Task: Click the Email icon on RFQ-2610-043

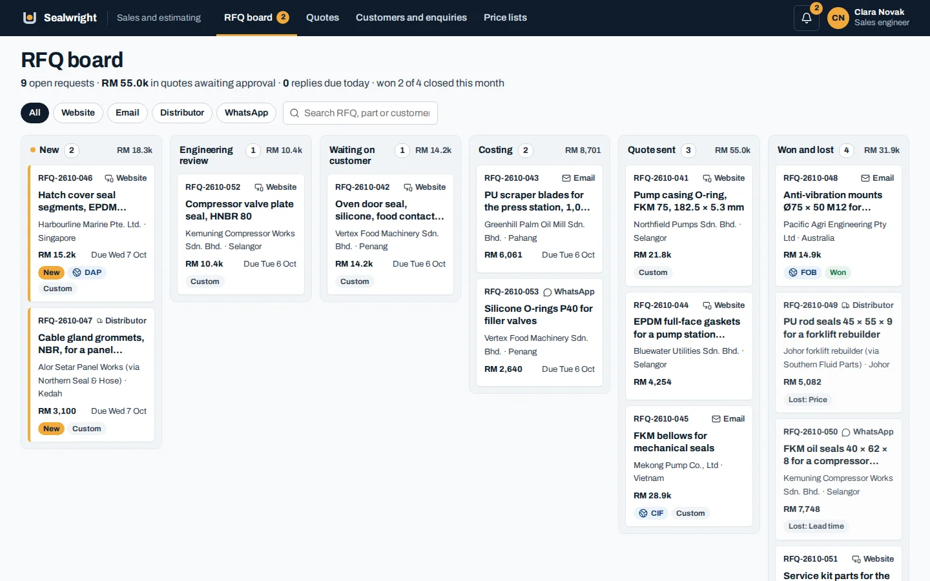Action: 566,178
